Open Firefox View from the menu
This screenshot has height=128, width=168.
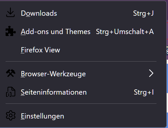point(40,50)
